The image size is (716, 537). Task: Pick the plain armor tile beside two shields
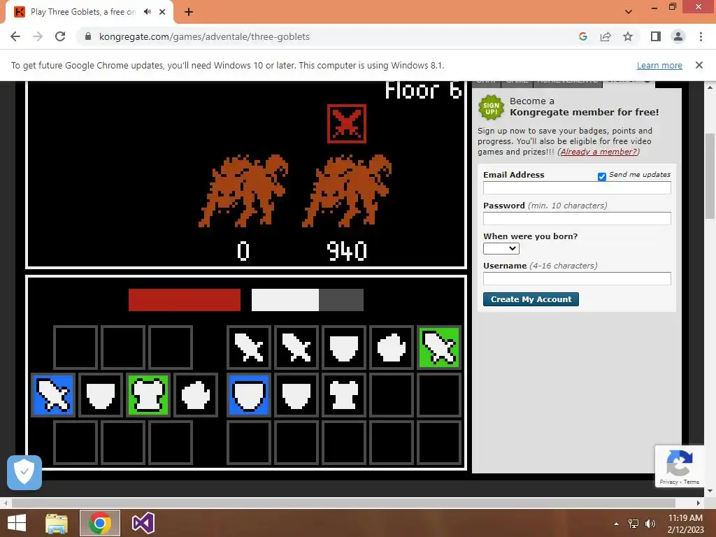point(344,395)
